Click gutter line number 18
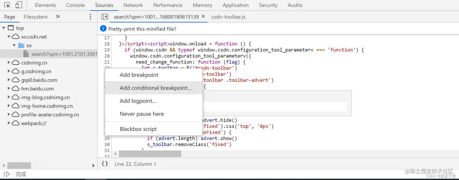459x180 pixels. [107, 44]
